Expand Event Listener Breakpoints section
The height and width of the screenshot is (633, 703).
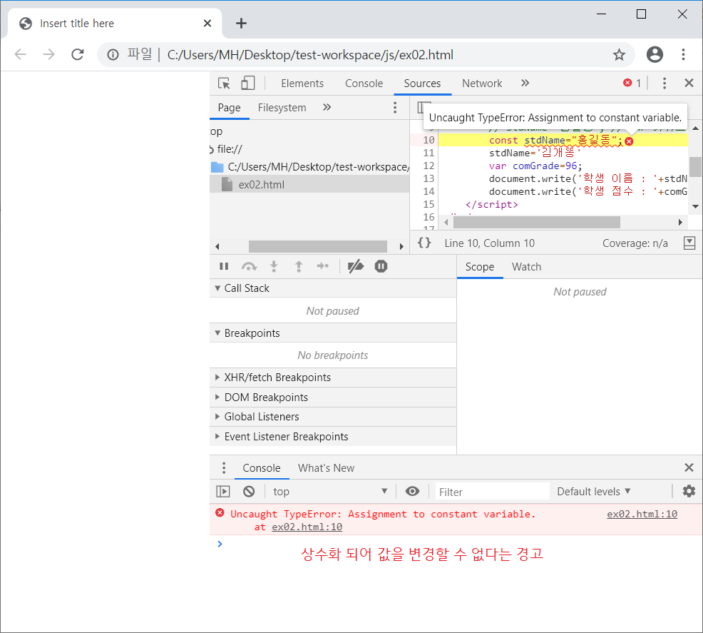tap(333, 437)
